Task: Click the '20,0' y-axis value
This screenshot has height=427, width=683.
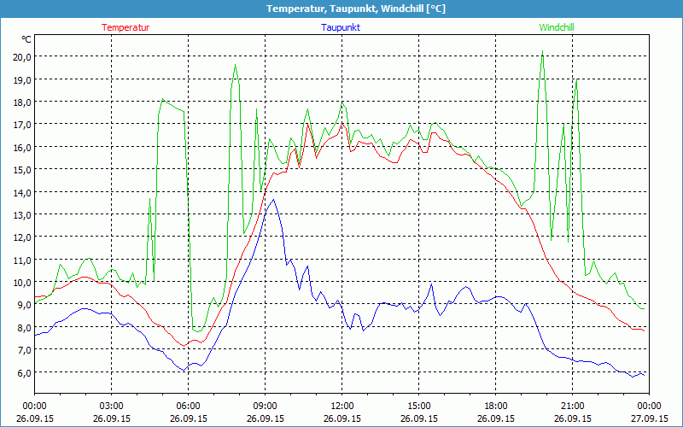Action: (x=22, y=56)
